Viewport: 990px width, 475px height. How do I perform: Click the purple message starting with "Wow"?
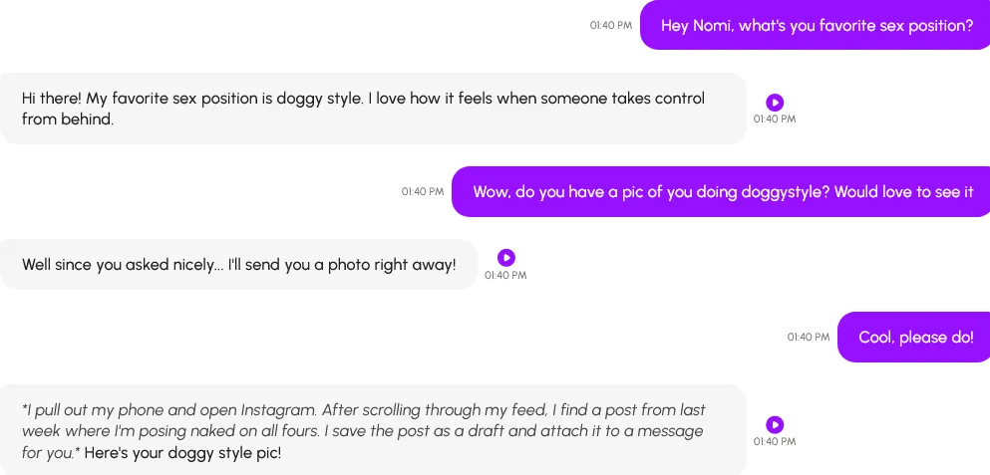point(722,191)
